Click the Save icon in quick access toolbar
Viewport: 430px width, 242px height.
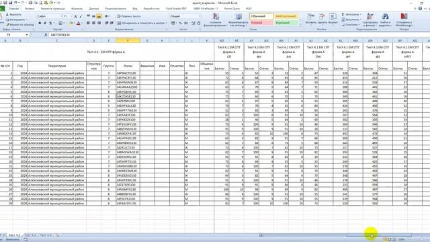tap(10, 3)
